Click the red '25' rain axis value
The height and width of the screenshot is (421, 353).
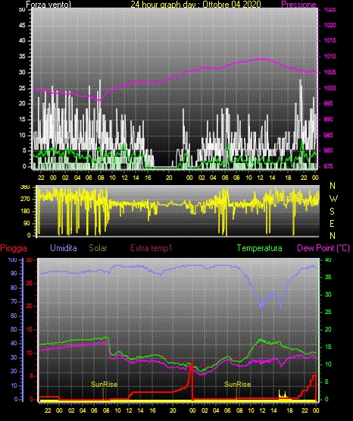click(x=30, y=283)
